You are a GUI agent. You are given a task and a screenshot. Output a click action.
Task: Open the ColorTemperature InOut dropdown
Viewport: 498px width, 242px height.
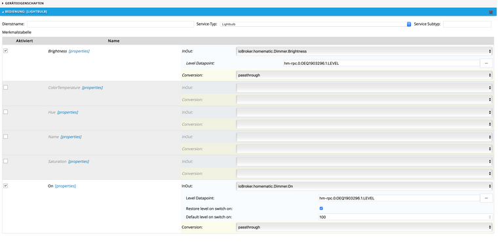tap(364, 88)
